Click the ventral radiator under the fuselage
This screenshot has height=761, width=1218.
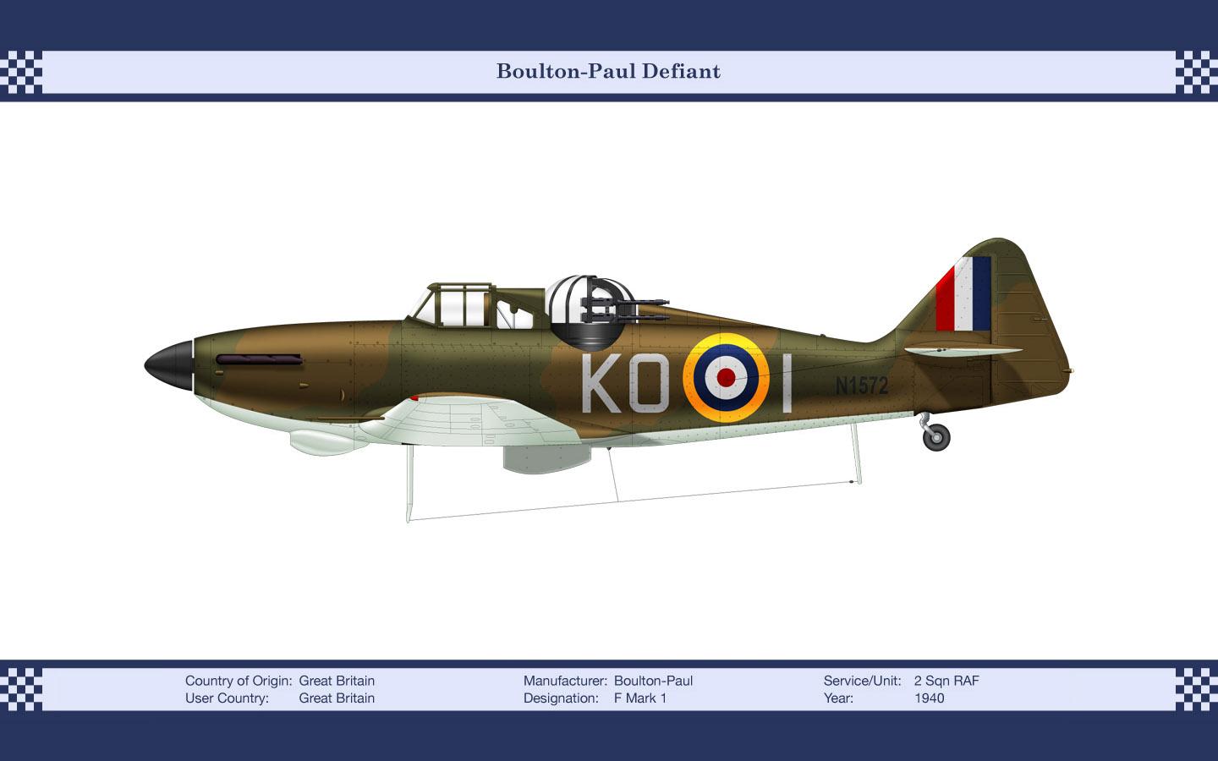[546, 457]
